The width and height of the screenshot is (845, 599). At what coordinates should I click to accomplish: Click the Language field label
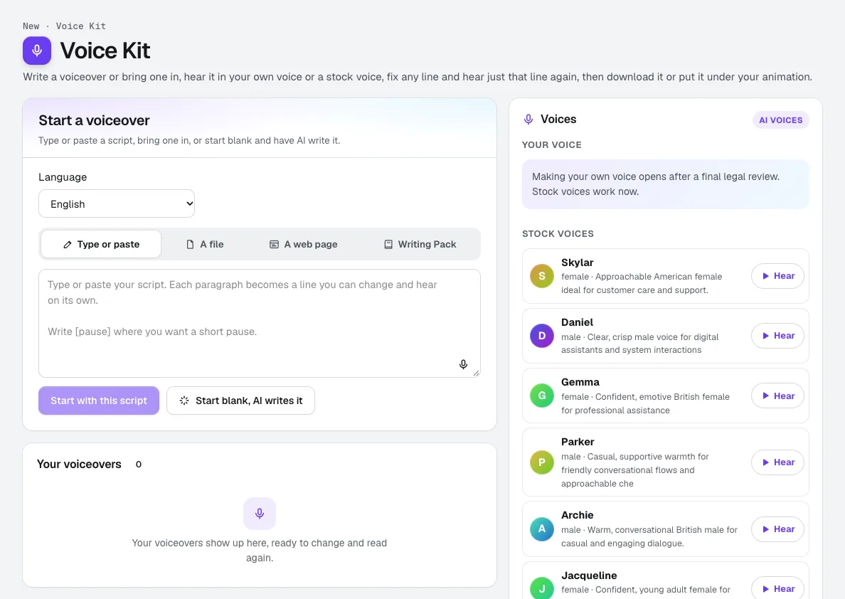coord(63,177)
